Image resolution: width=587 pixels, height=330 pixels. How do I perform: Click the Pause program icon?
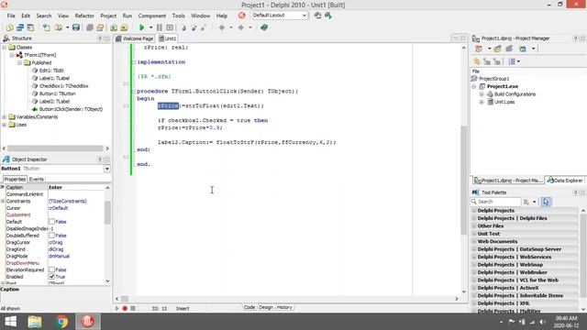(160, 27)
